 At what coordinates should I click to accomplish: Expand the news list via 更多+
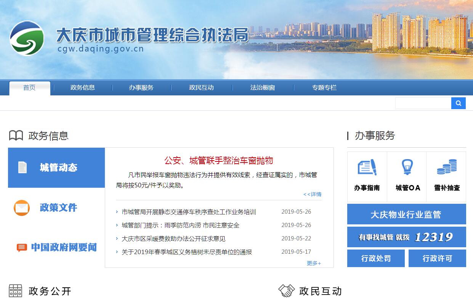(x=314, y=263)
